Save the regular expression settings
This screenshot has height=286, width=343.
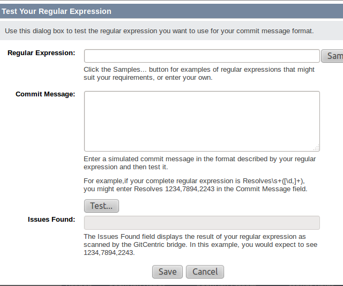167,272
